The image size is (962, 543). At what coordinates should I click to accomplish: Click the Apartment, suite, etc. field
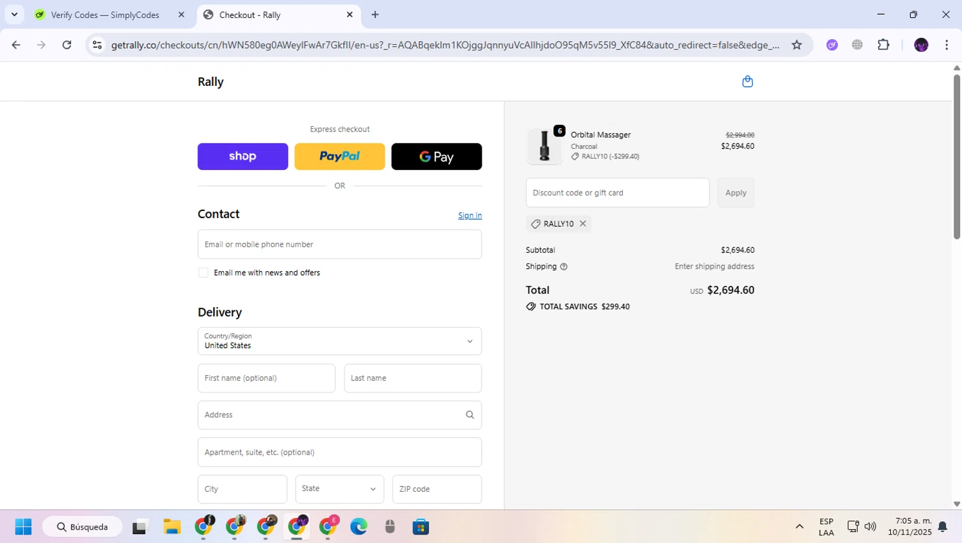point(340,452)
